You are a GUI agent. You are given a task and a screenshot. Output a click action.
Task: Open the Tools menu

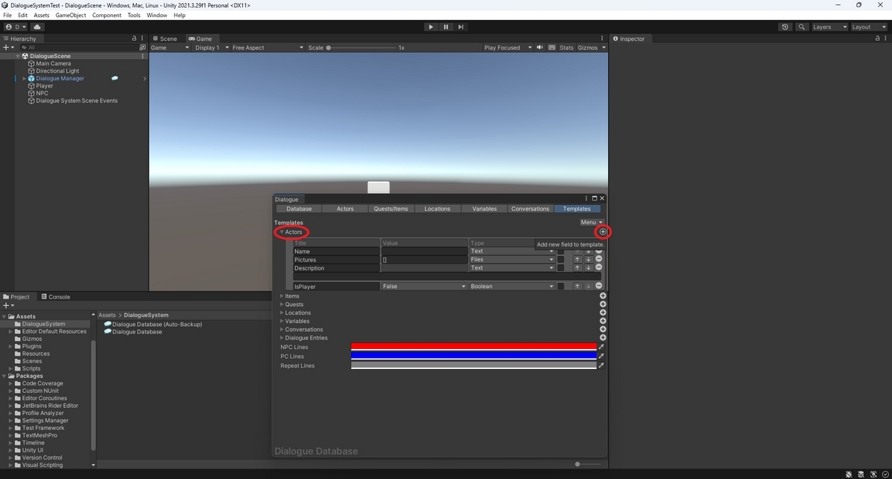point(134,15)
